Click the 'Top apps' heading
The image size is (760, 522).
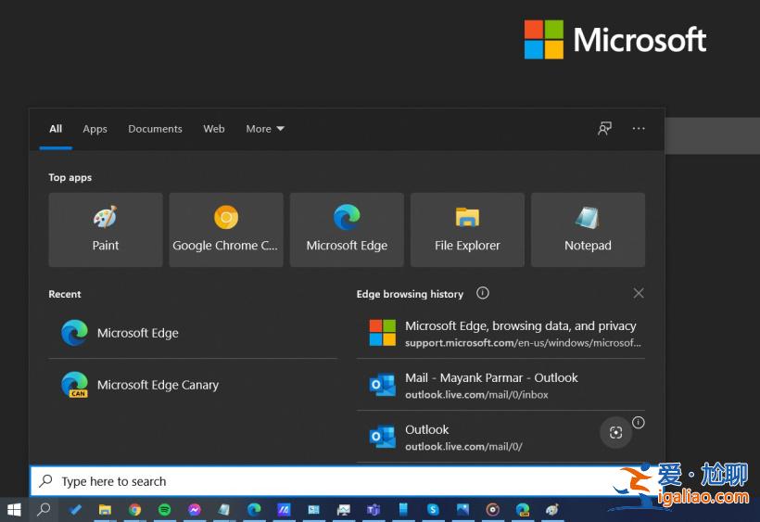tap(70, 177)
